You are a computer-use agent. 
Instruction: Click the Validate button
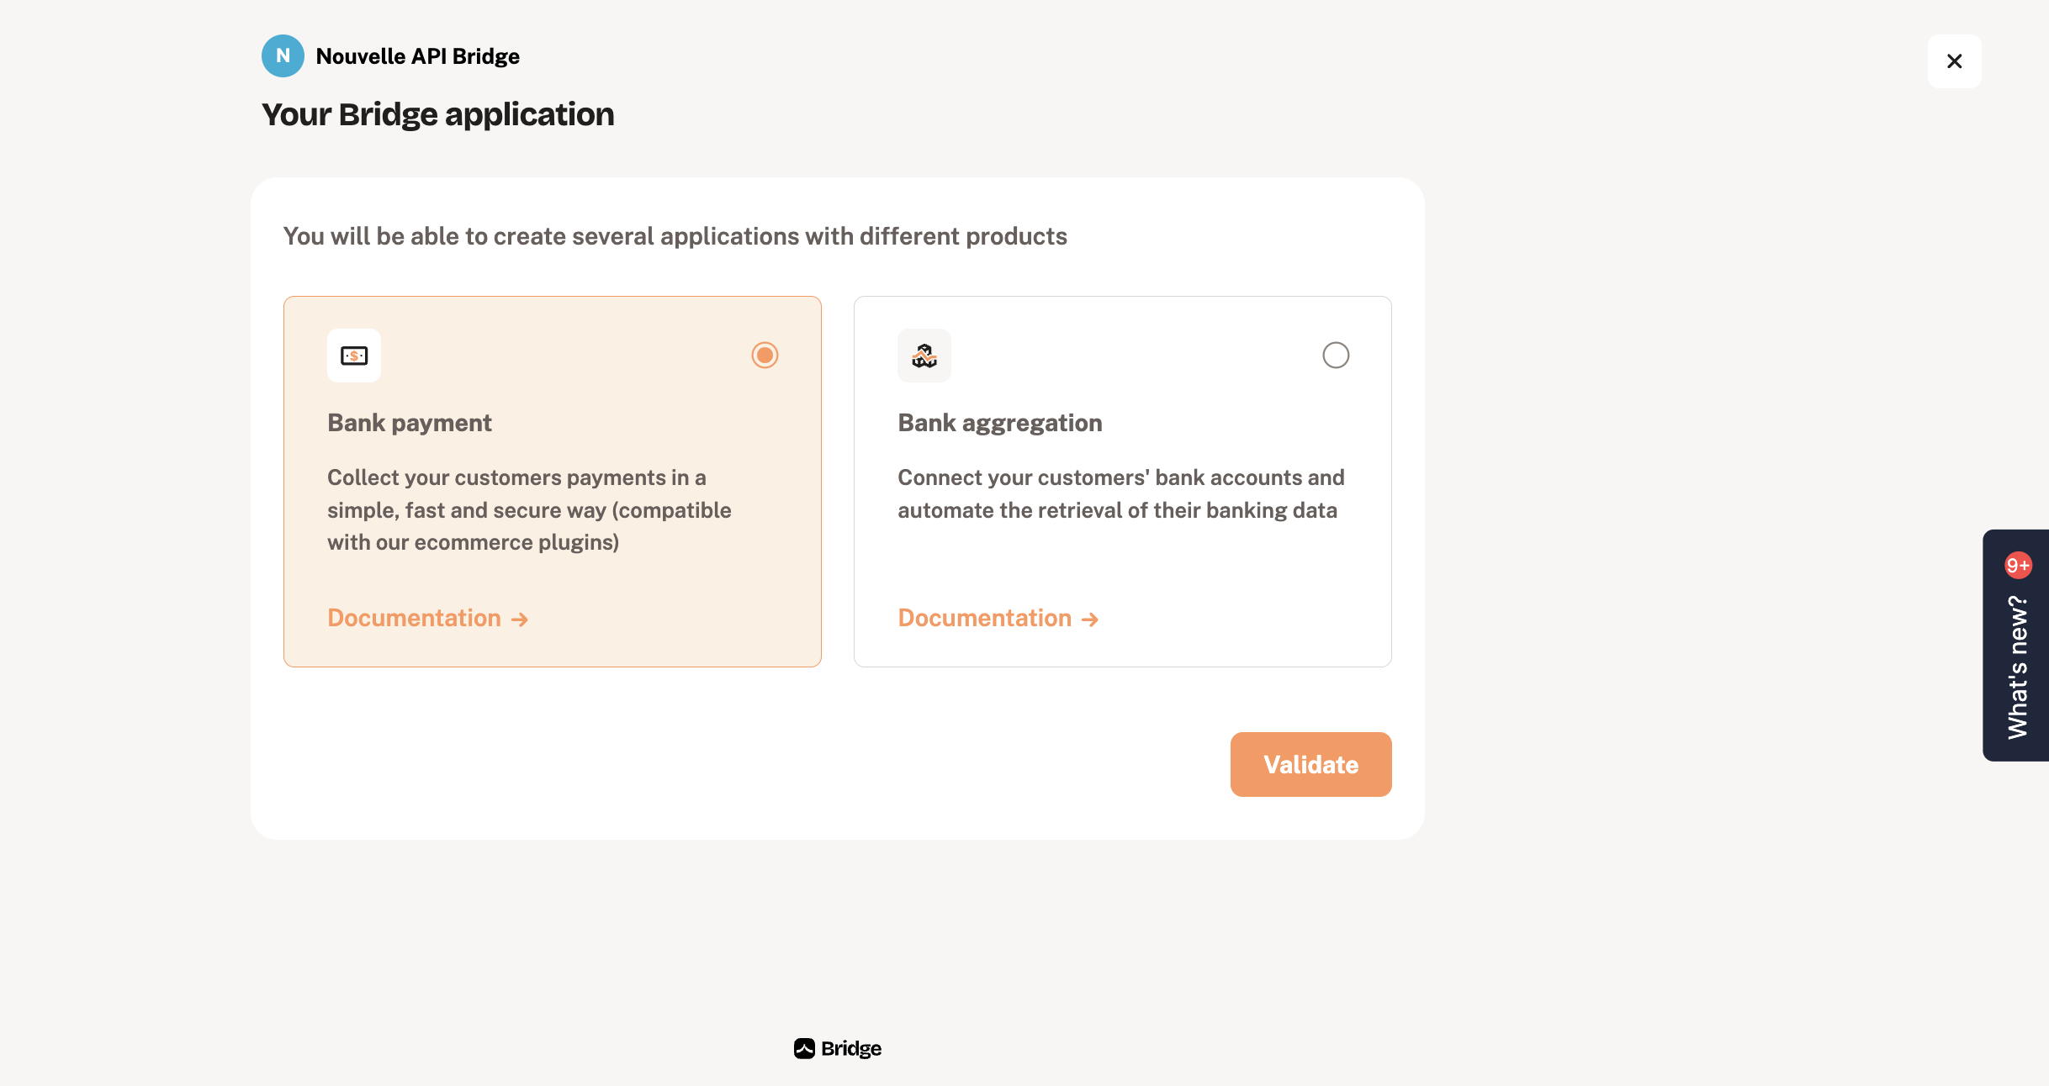tap(1310, 764)
